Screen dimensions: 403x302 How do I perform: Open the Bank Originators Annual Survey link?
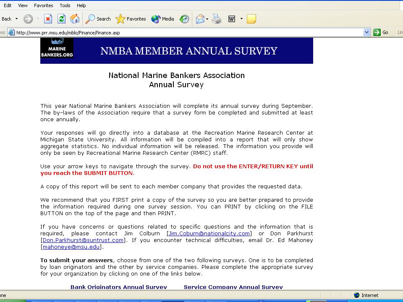click(119, 287)
